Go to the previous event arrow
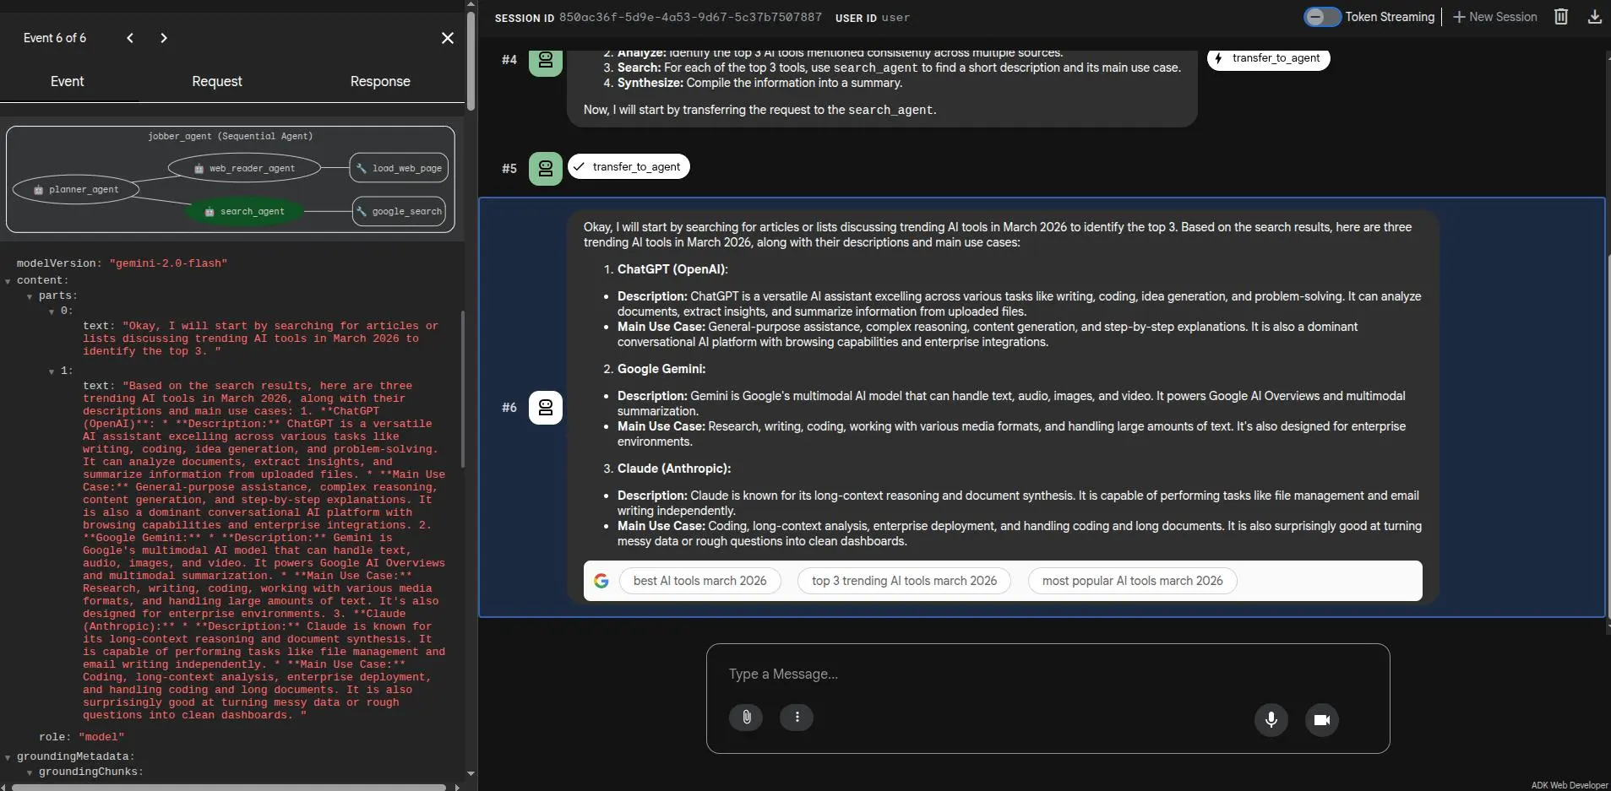The height and width of the screenshot is (791, 1611). click(x=130, y=38)
